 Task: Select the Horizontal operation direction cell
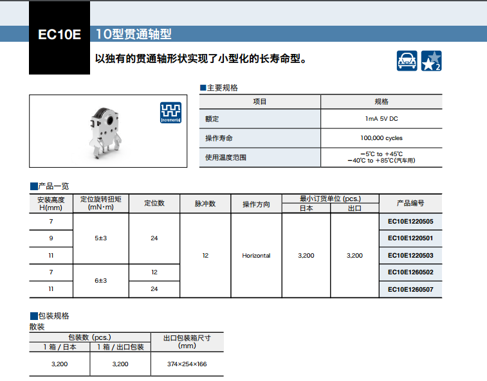pyautogui.click(x=256, y=256)
